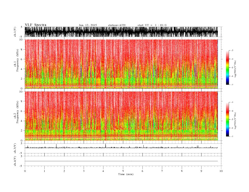Click bottom time axis tick label "5"
This screenshot has width=249, height=192.
click(123, 171)
